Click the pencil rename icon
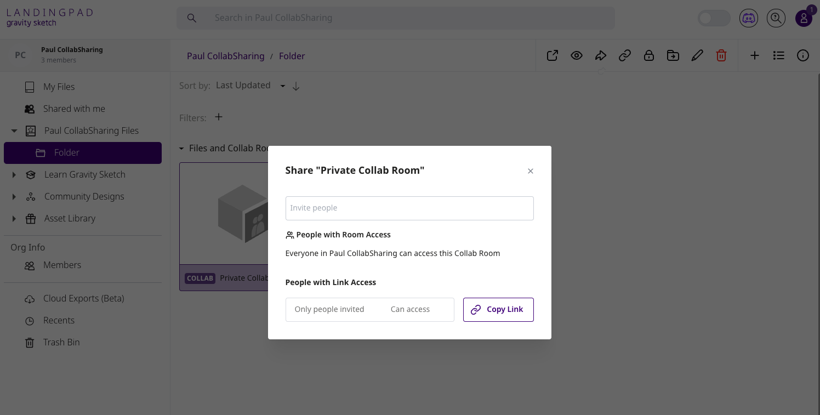 click(697, 55)
